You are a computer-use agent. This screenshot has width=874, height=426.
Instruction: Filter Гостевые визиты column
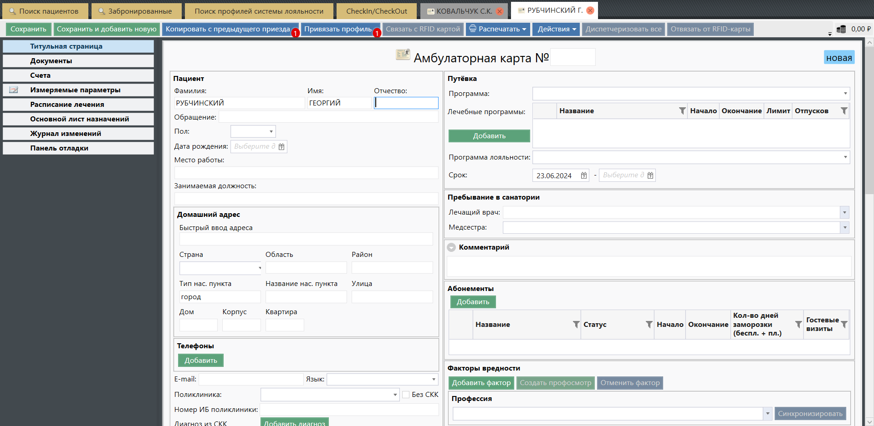844,325
